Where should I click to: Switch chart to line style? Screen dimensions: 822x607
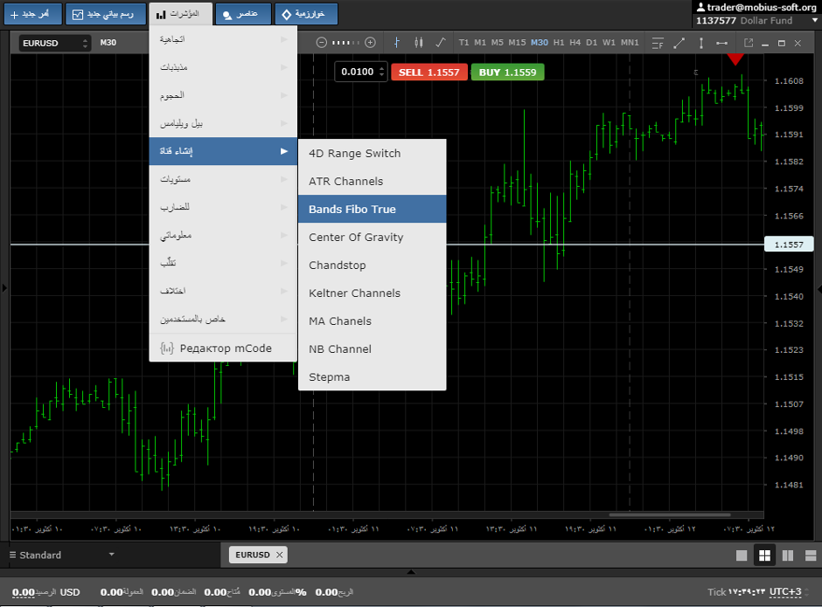440,42
